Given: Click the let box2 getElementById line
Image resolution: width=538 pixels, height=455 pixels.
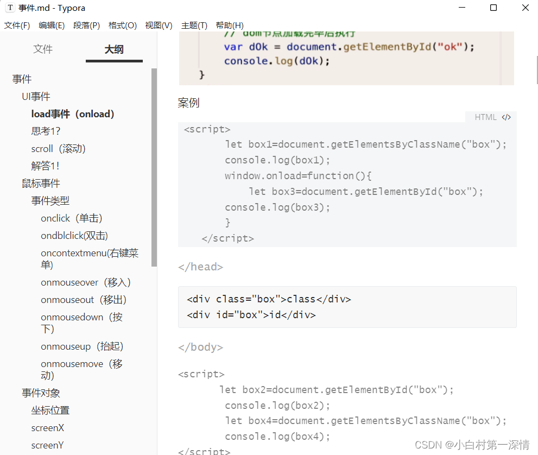Looking at the screenshot, I should click(x=337, y=390).
